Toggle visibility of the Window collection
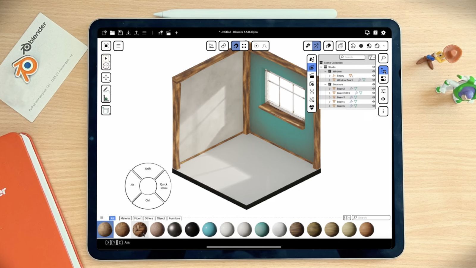 tap(374, 71)
